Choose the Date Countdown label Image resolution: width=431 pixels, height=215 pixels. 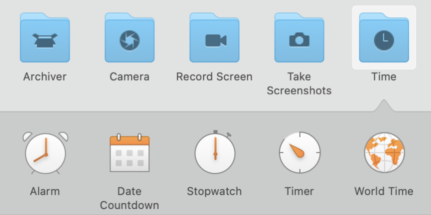click(129, 198)
